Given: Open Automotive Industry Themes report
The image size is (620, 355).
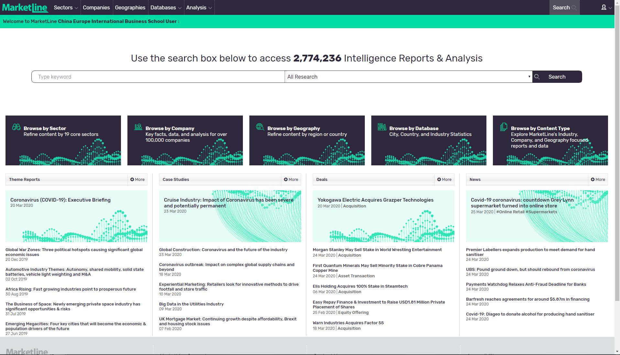Looking at the screenshot, I should (75, 272).
